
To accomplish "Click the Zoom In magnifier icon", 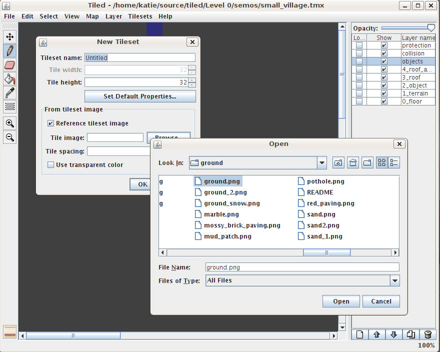I will click(x=9, y=123).
